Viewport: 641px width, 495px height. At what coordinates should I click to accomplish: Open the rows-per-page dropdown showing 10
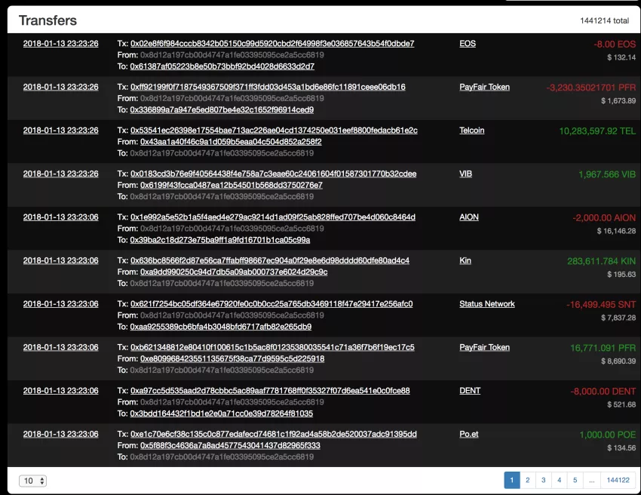click(32, 481)
